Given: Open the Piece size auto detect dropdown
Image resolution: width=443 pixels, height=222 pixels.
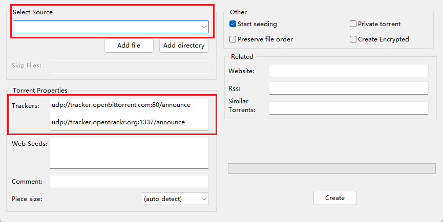Looking at the screenshot, I should (175, 198).
